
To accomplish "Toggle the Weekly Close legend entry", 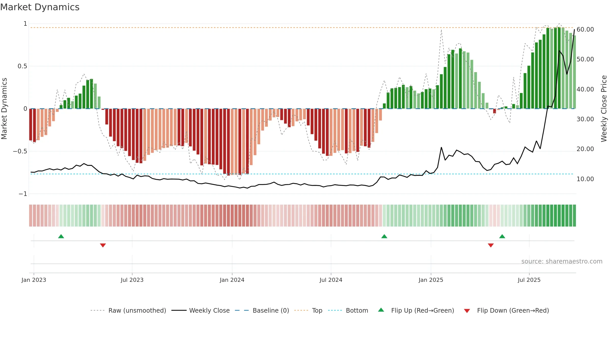I will click(201, 310).
